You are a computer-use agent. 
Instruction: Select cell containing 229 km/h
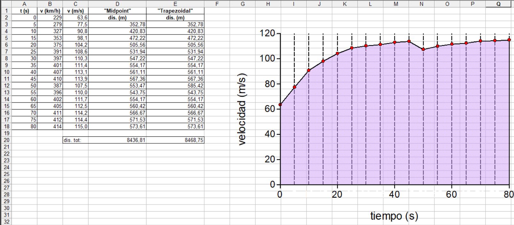tap(50, 18)
